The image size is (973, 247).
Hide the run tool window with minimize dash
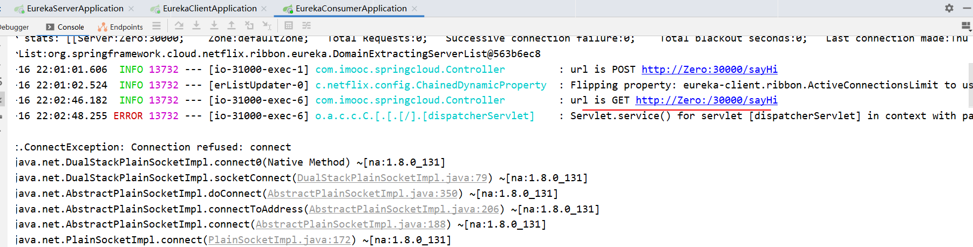coord(967,8)
